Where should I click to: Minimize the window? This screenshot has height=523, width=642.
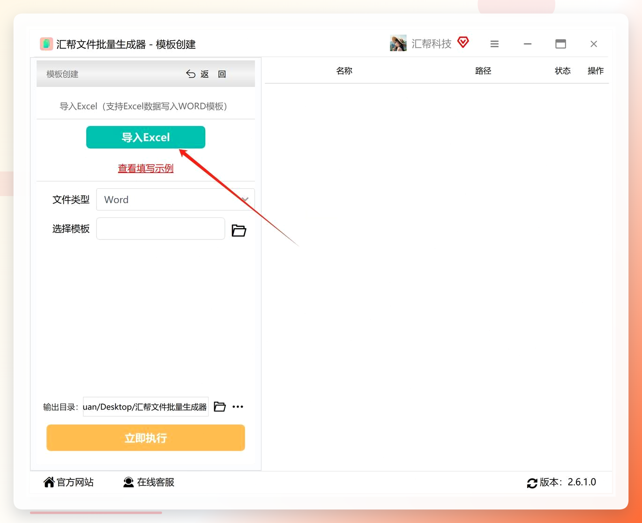coord(528,44)
